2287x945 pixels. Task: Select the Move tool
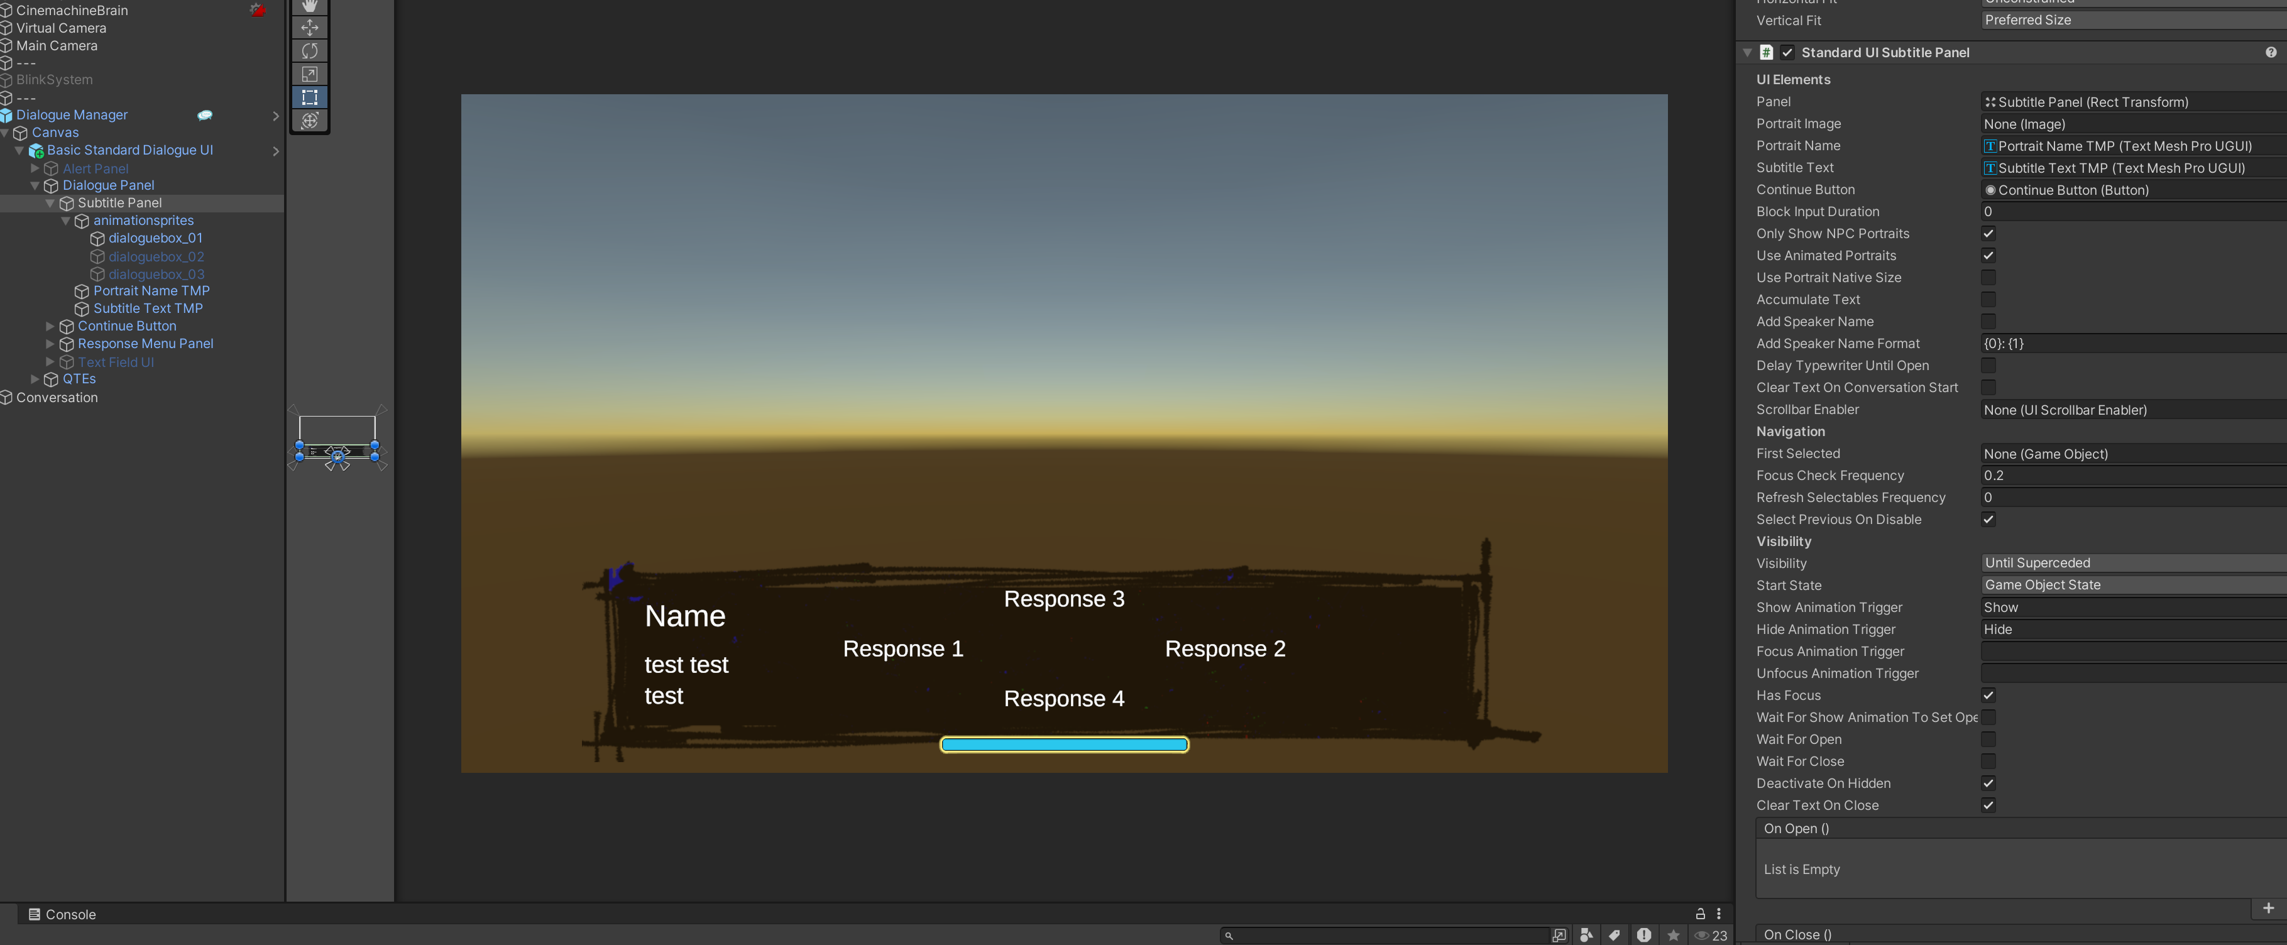coord(310,28)
